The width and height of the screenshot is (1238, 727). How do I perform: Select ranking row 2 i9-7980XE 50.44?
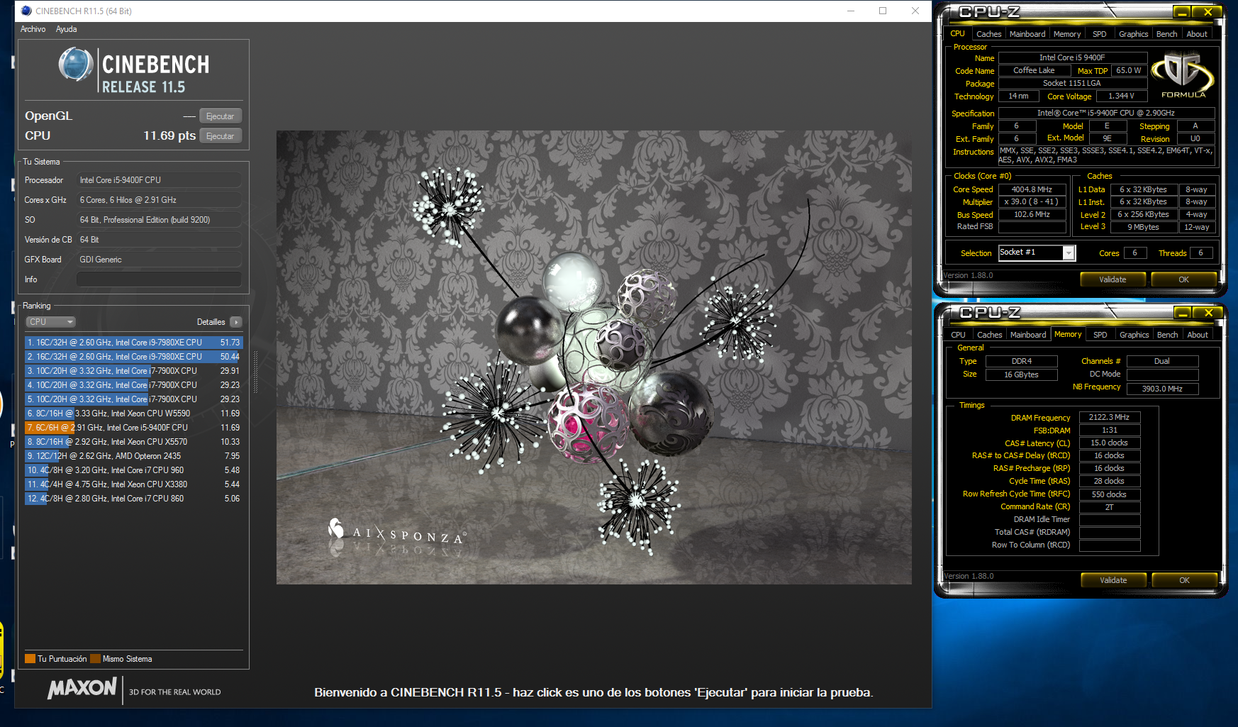pyautogui.click(x=134, y=357)
